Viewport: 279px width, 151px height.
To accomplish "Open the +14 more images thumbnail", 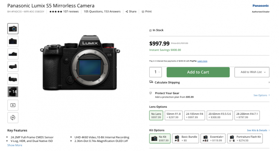I will (13, 92).
